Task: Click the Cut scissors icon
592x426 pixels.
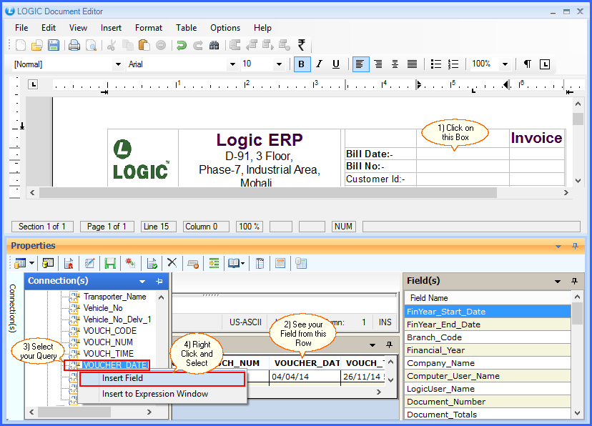Action: click(111, 45)
